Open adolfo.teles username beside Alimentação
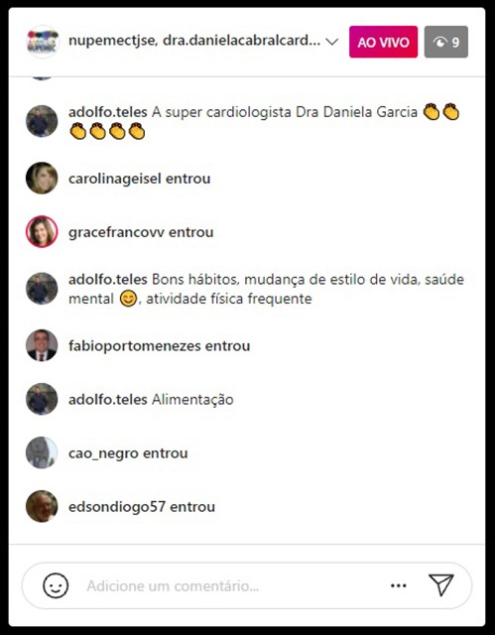Screen dimensions: 495x635 click(108, 399)
